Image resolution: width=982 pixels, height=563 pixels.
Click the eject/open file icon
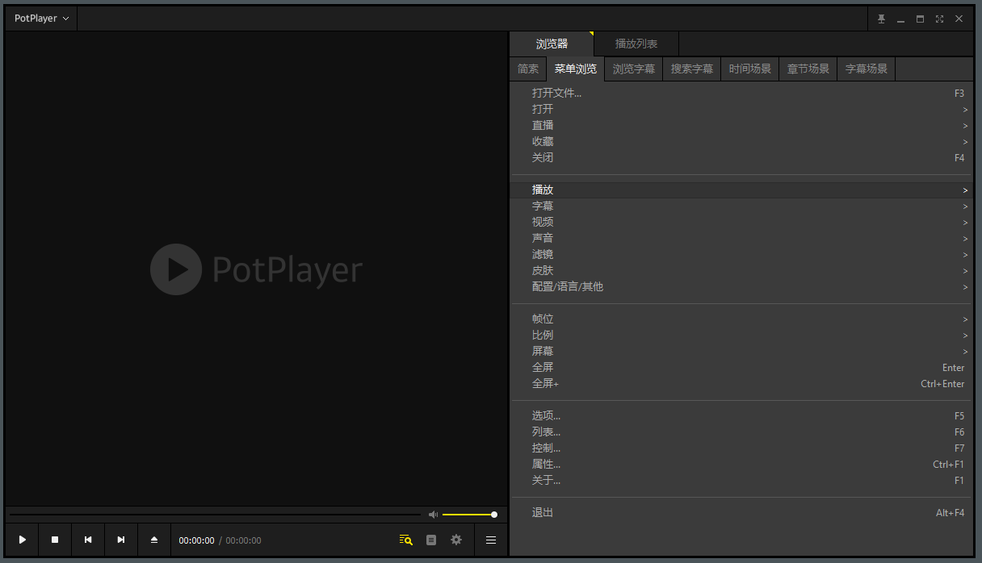[154, 540]
